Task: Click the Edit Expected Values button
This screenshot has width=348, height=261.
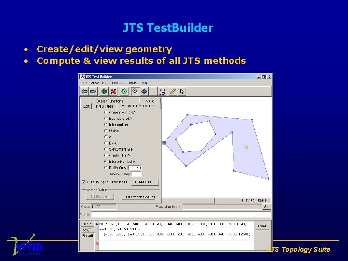Action: pyautogui.click(x=138, y=197)
